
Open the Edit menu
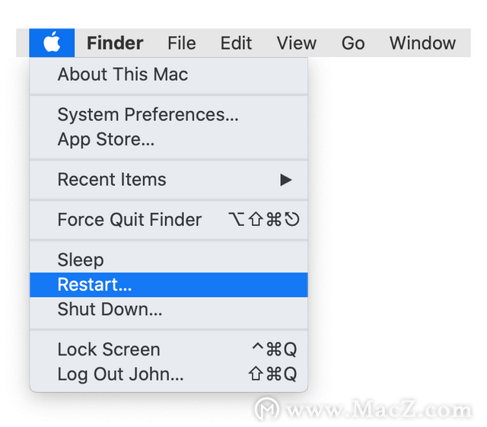236,43
